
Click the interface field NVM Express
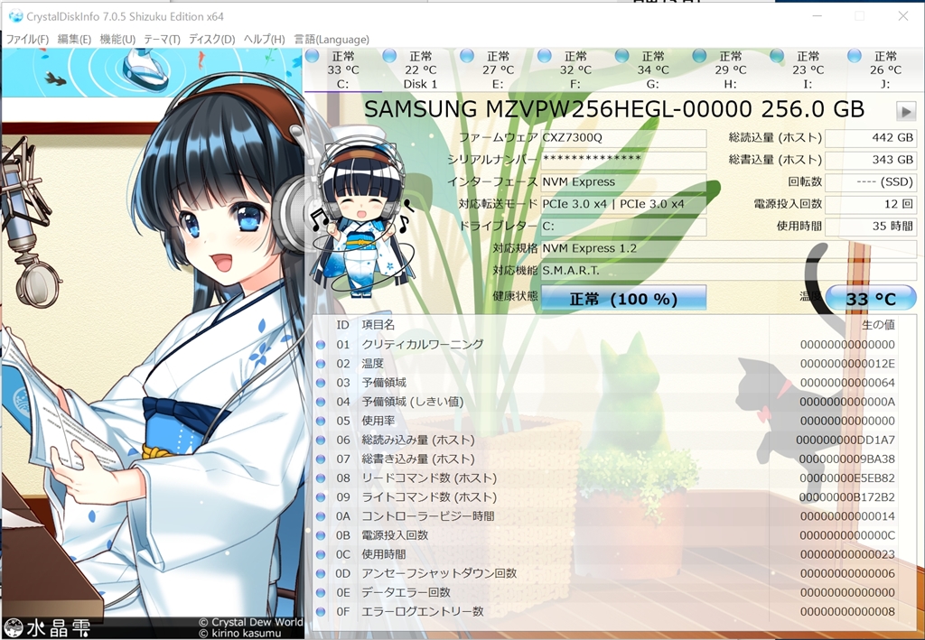[x=623, y=182]
